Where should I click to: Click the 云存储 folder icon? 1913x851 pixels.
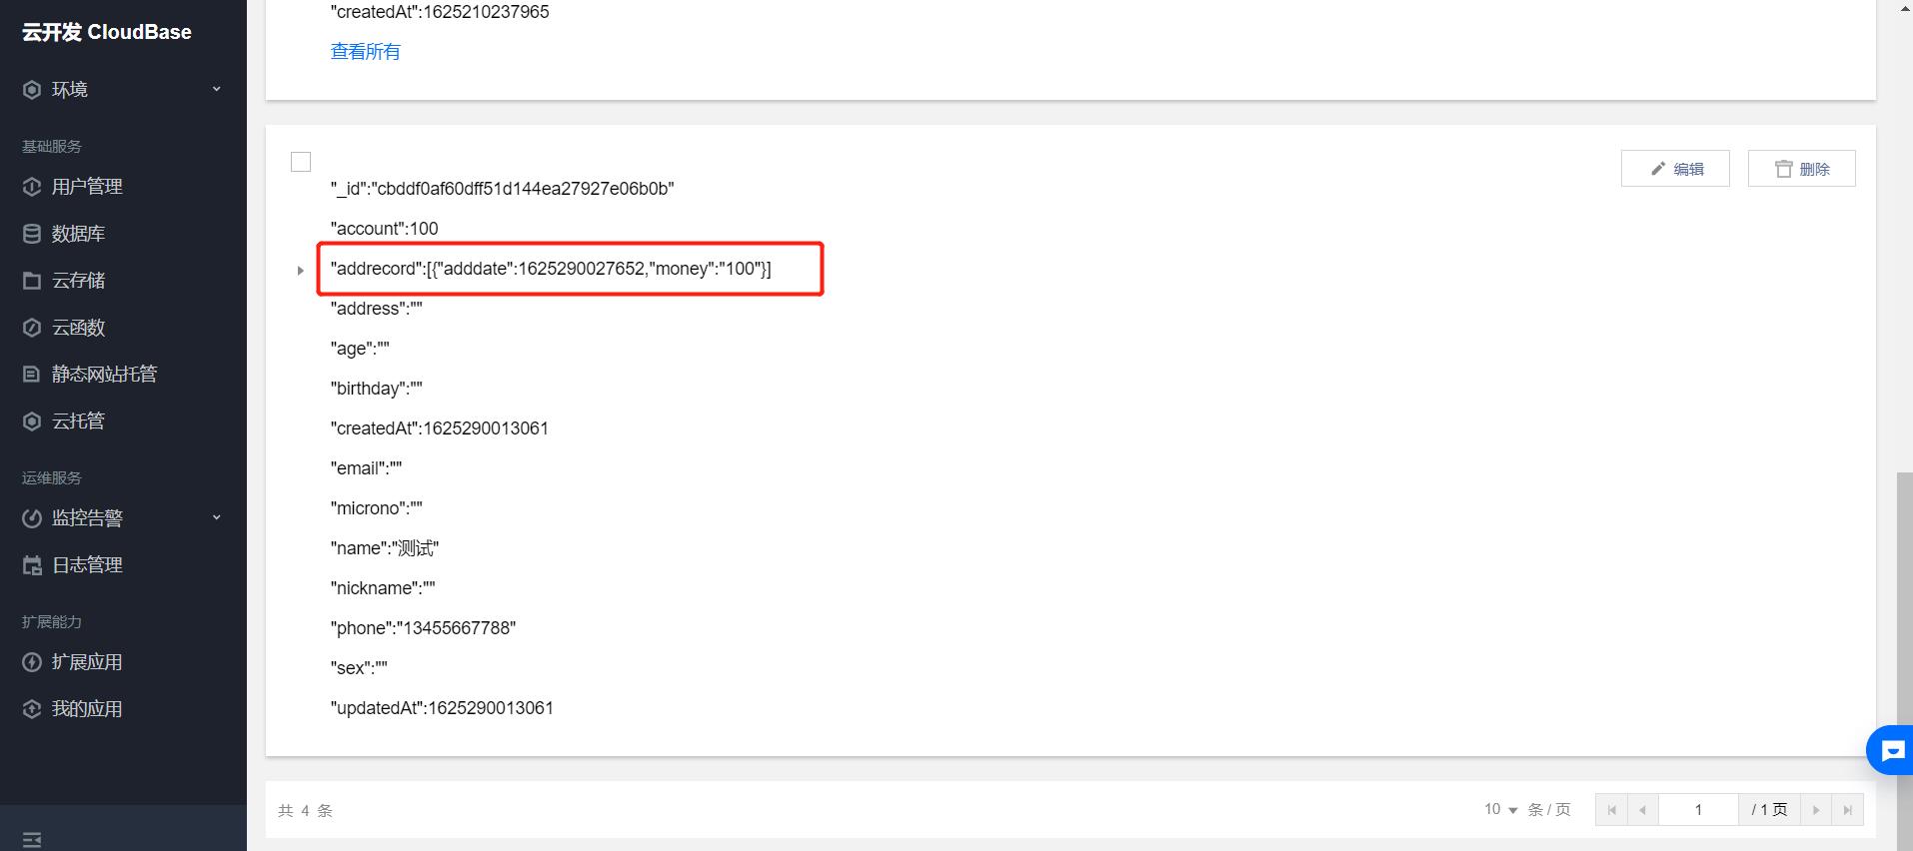[x=32, y=281]
